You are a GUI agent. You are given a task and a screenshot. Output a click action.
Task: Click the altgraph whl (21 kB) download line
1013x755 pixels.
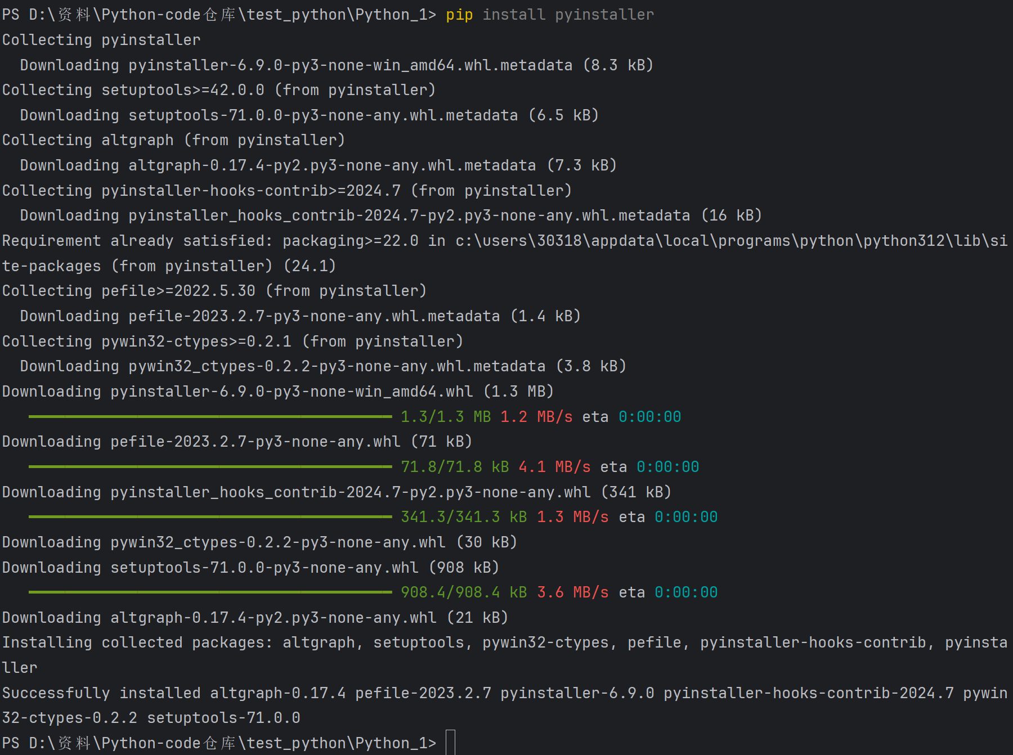coord(255,618)
